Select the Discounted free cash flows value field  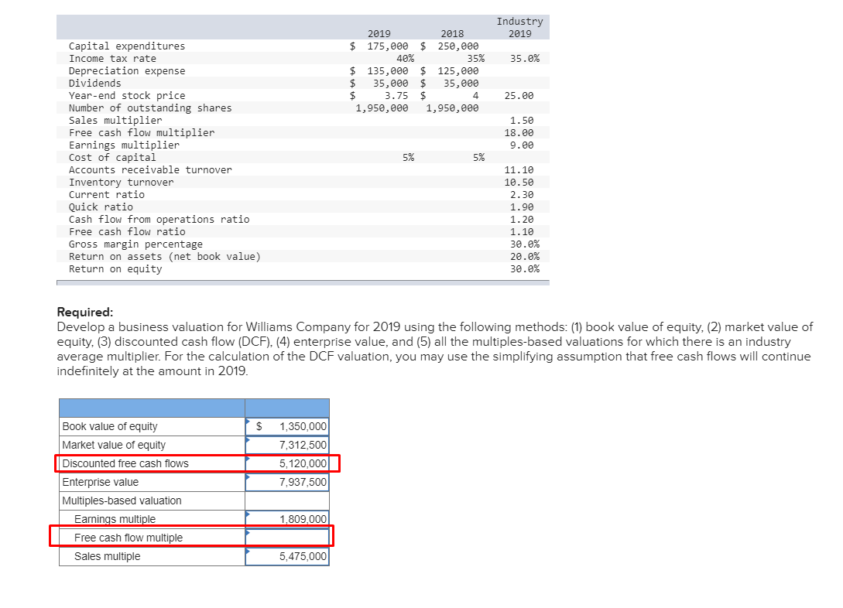tap(287, 463)
